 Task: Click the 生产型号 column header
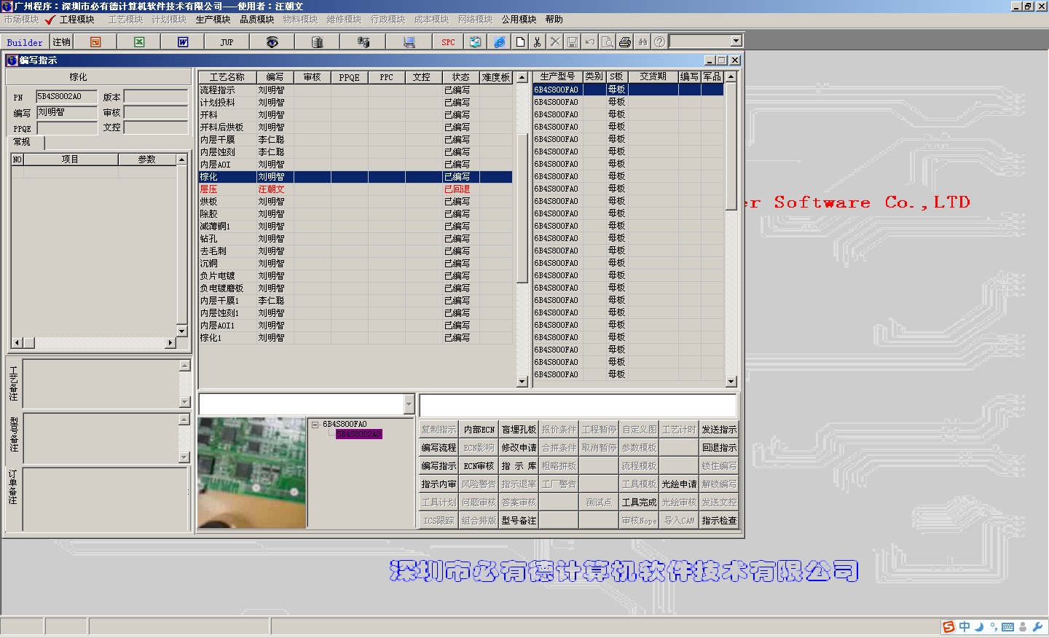557,76
